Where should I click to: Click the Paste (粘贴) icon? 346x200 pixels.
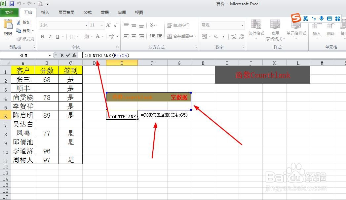(8, 24)
